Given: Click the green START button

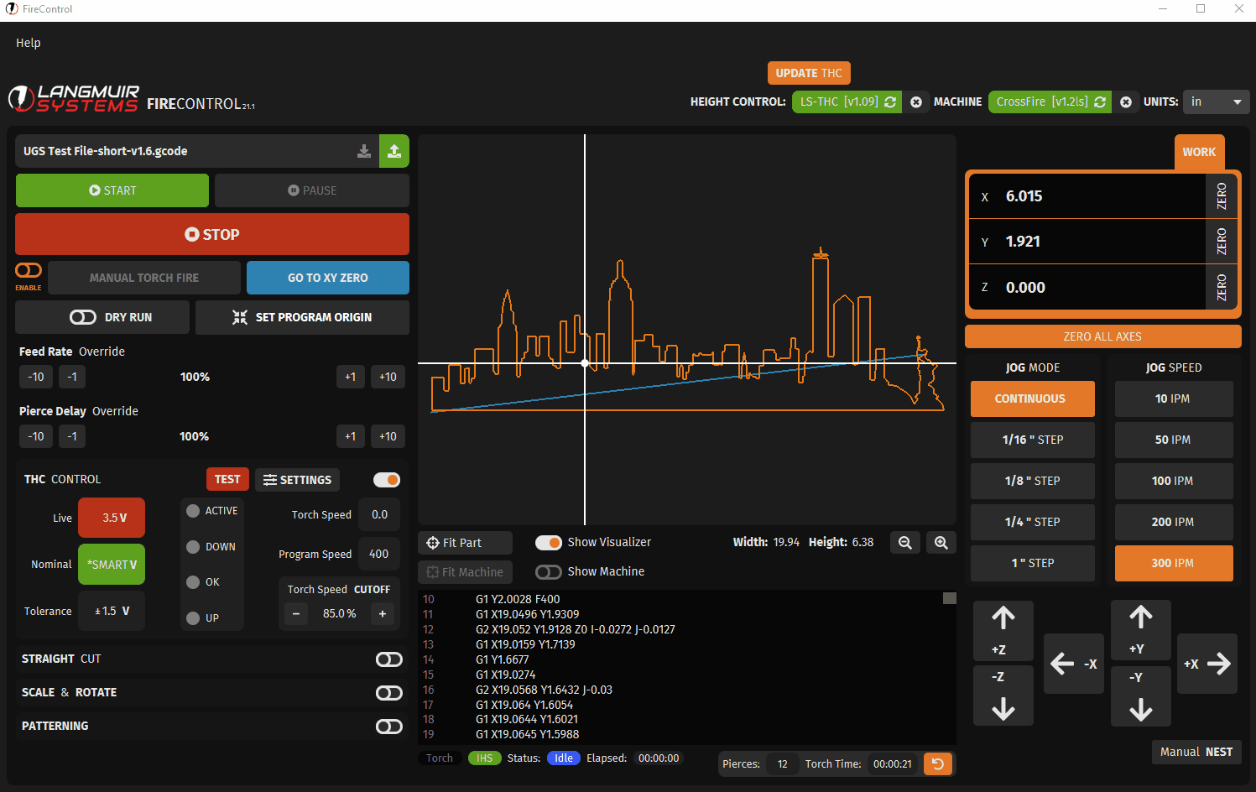Looking at the screenshot, I should 112,190.
